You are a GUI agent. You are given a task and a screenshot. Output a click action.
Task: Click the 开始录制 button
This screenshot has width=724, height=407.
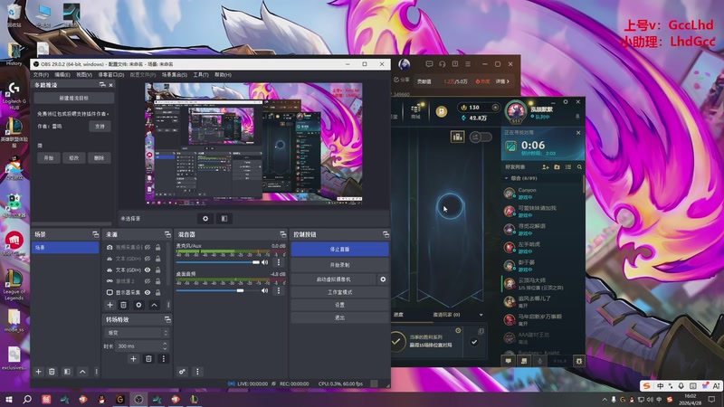tap(340, 265)
